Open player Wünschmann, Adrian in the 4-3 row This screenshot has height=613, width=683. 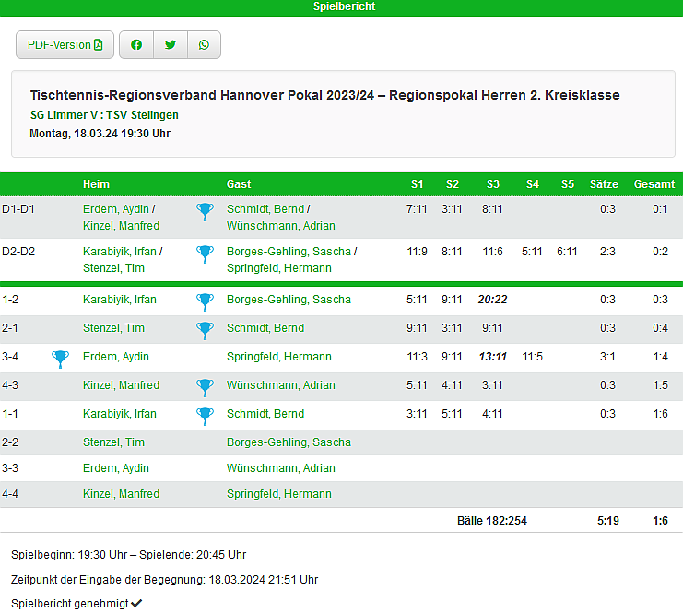tap(280, 385)
